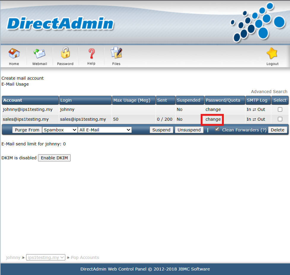Image resolution: width=290 pixels, height=275 pixels.
Task: Click change for sales@ips1testing.my
Action: (x=213, y=119)
